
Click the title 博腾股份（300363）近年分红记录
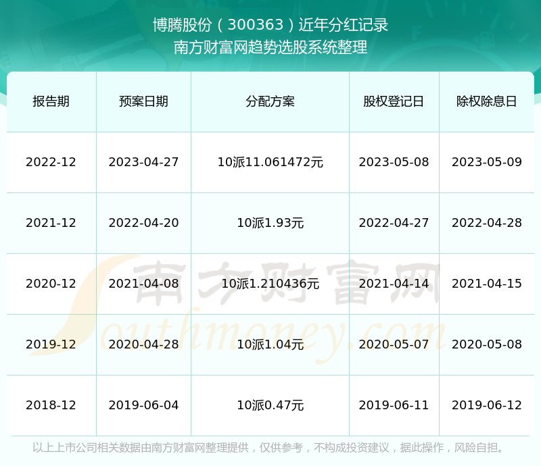point(270,25)
